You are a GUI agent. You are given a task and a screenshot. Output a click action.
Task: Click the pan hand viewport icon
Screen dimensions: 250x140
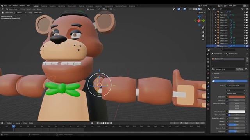pyautogui.click(x=203, y=31)
